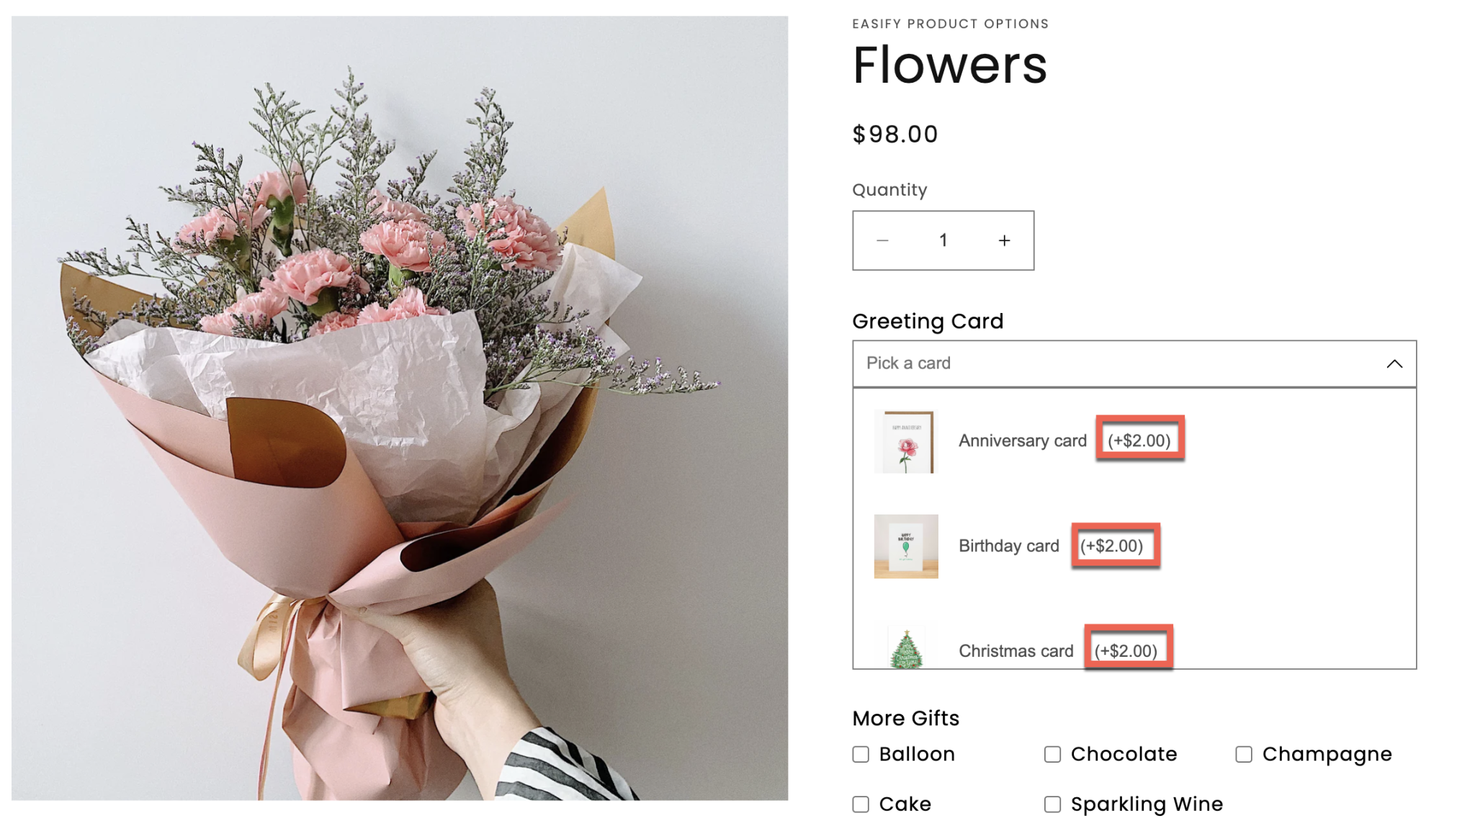Click the Anniversary card thumbnail
1475x839 pixels.
coord(905,440)
